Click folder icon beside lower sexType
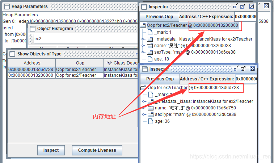Screen dimensions: 274x163 151,114
